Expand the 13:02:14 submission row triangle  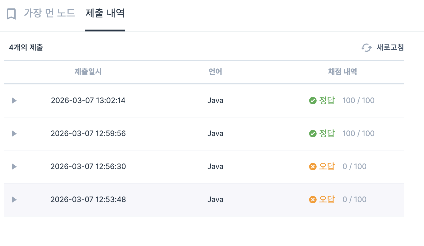[x=14, y=101]
